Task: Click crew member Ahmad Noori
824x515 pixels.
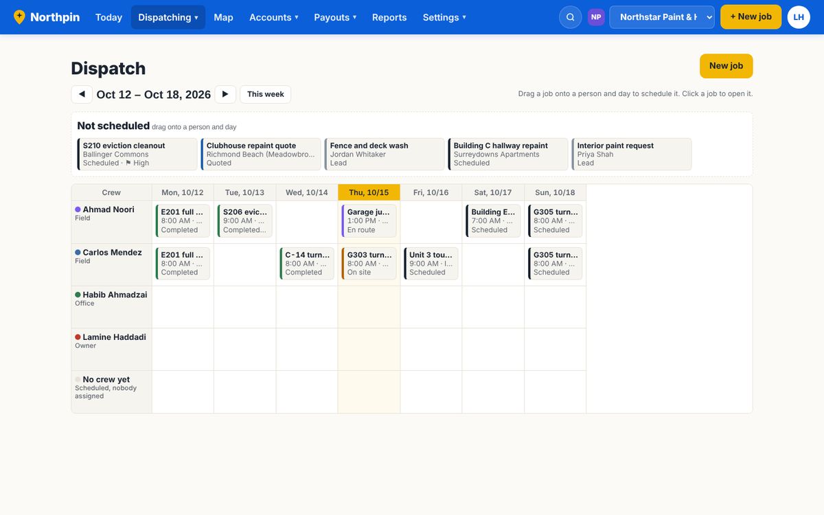Action: click(108, 209)
